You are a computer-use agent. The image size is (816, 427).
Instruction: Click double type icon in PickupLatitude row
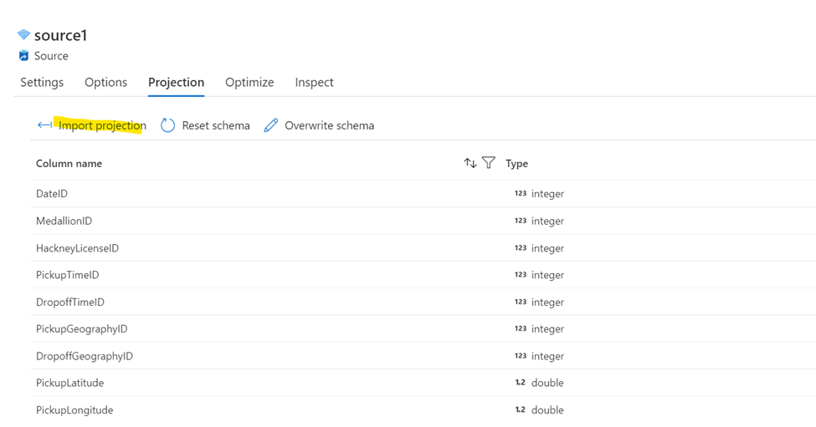coord(521,383)
